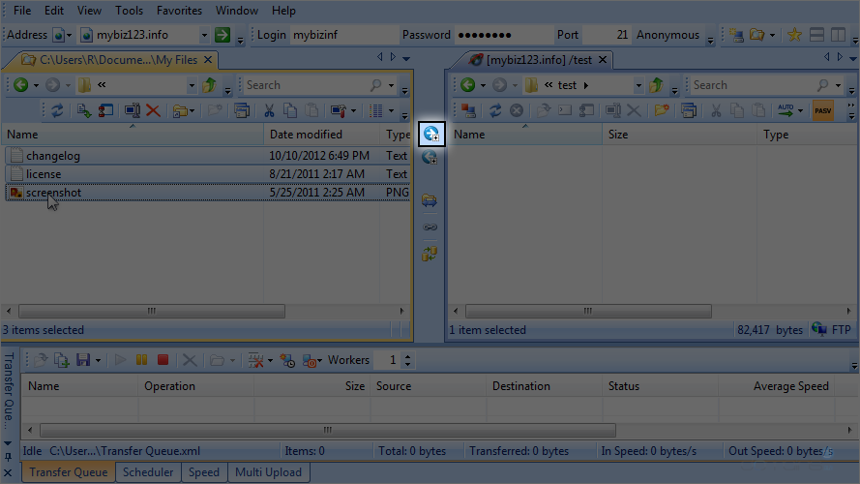Image resolution: width=860 pixels, height=484 pixels.
Task: Click the chain link icon between panes
Action: [430, 227]
